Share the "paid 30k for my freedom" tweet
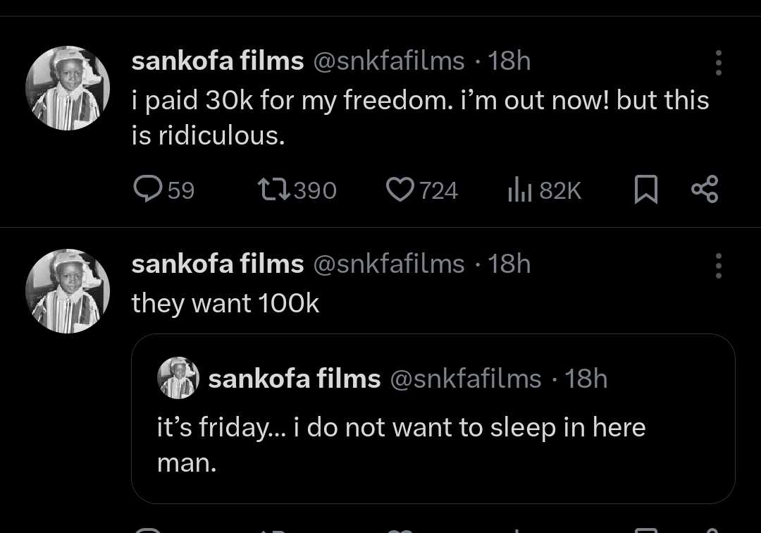This screenshot has width=761, height=533. point(704,190)
